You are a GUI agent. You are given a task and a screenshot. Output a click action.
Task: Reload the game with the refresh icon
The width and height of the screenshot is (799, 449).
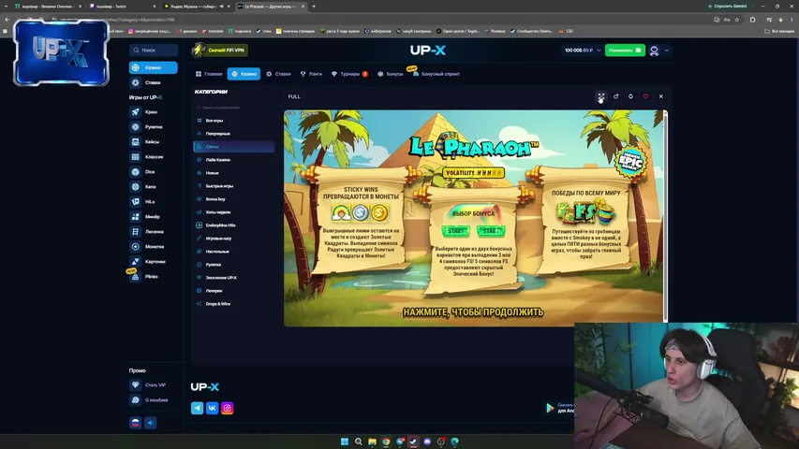(x=630, y=96)
